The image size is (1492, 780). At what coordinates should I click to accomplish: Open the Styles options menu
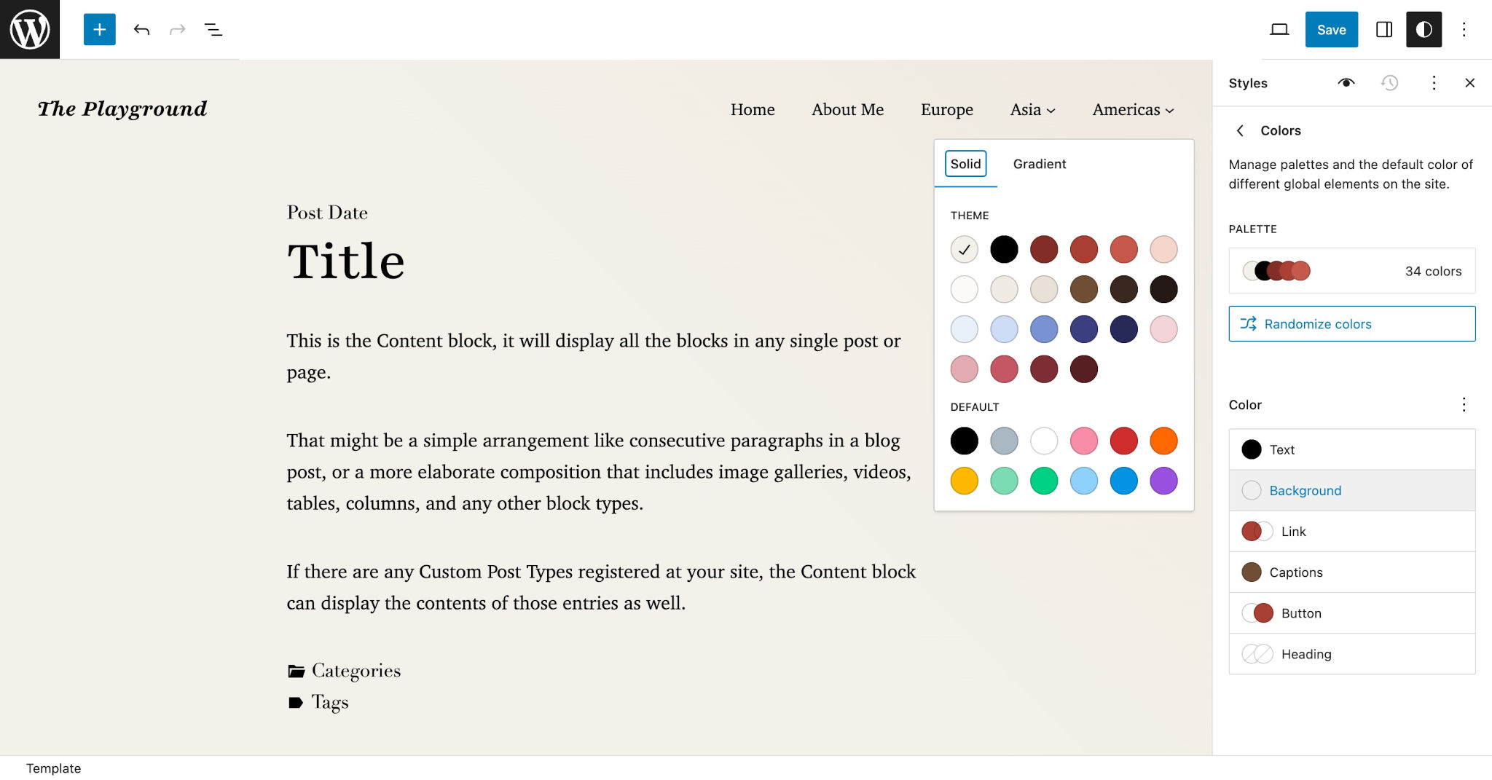pos(1433,83)
